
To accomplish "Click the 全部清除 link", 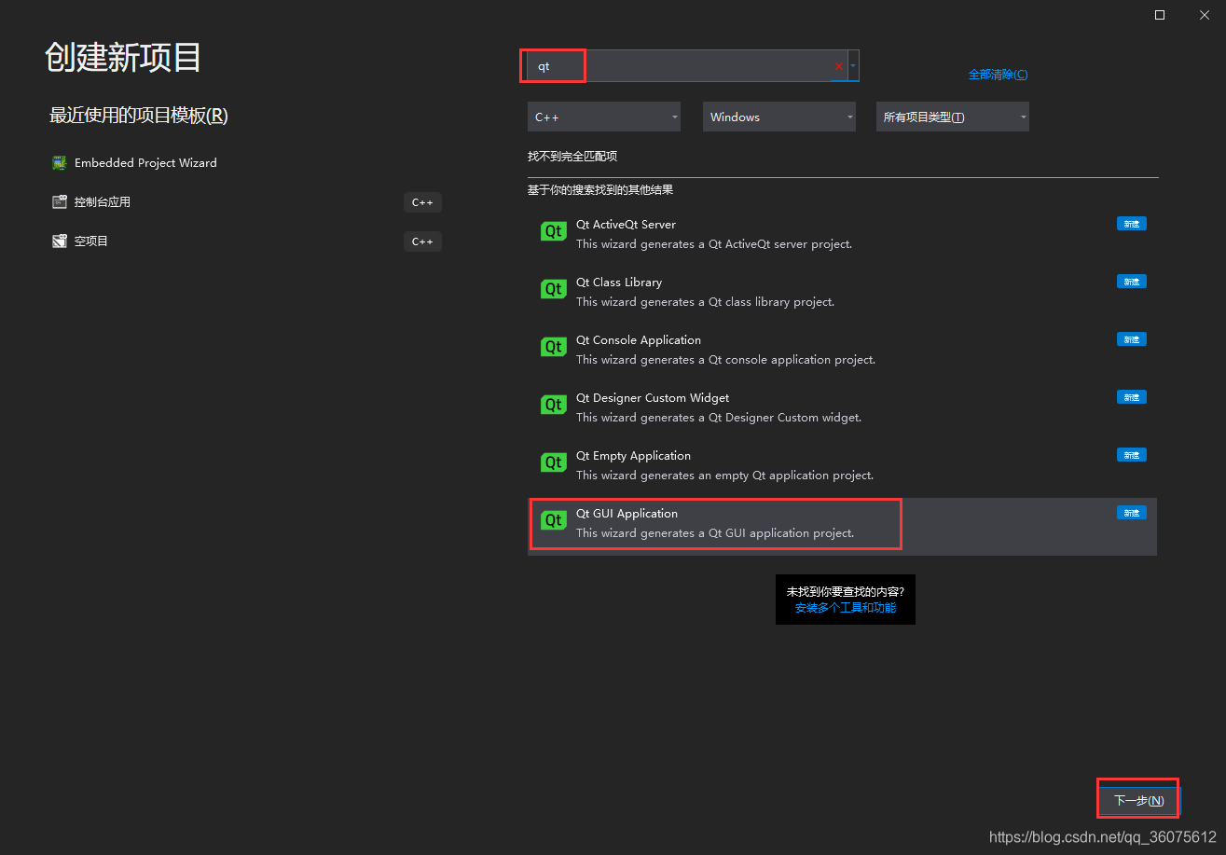I will click(x=998, y=75).
